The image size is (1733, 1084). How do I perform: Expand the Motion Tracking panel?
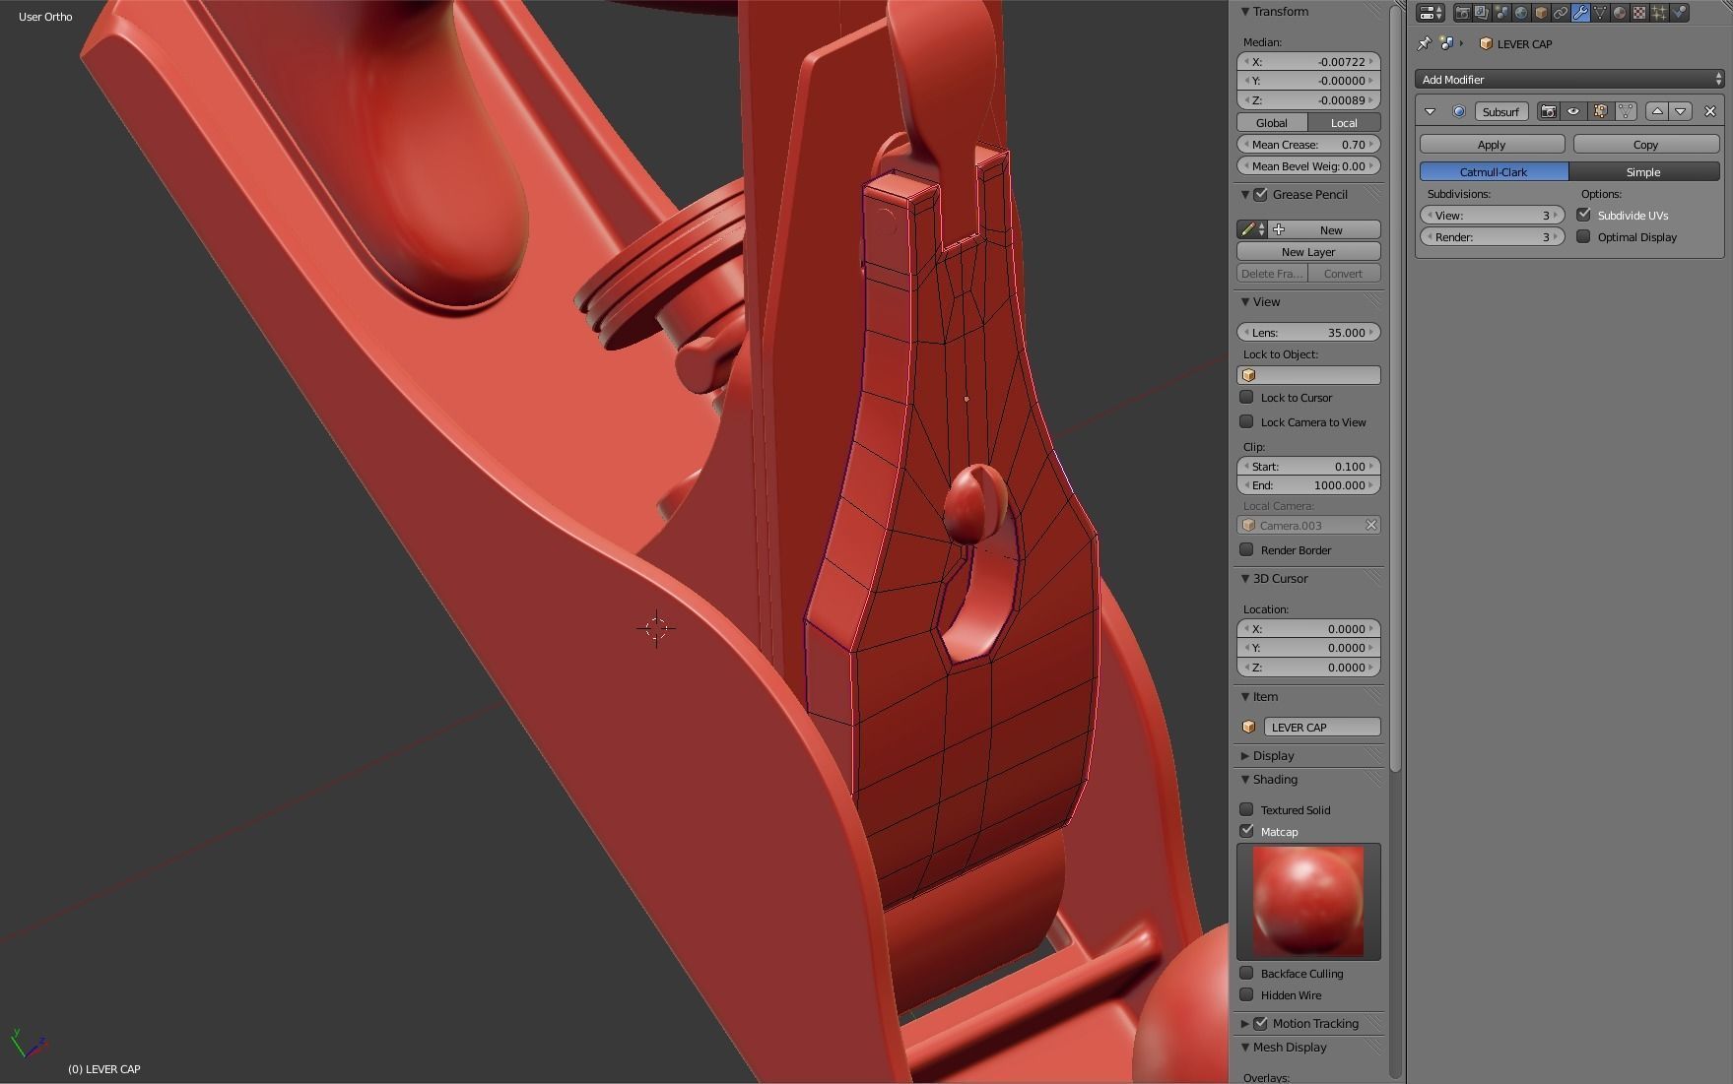pyautogui.click(x=1245, y=1024)
